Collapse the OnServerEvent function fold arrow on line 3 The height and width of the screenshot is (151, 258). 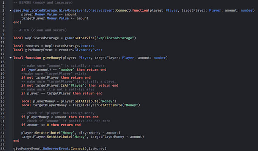coord(11,11)
